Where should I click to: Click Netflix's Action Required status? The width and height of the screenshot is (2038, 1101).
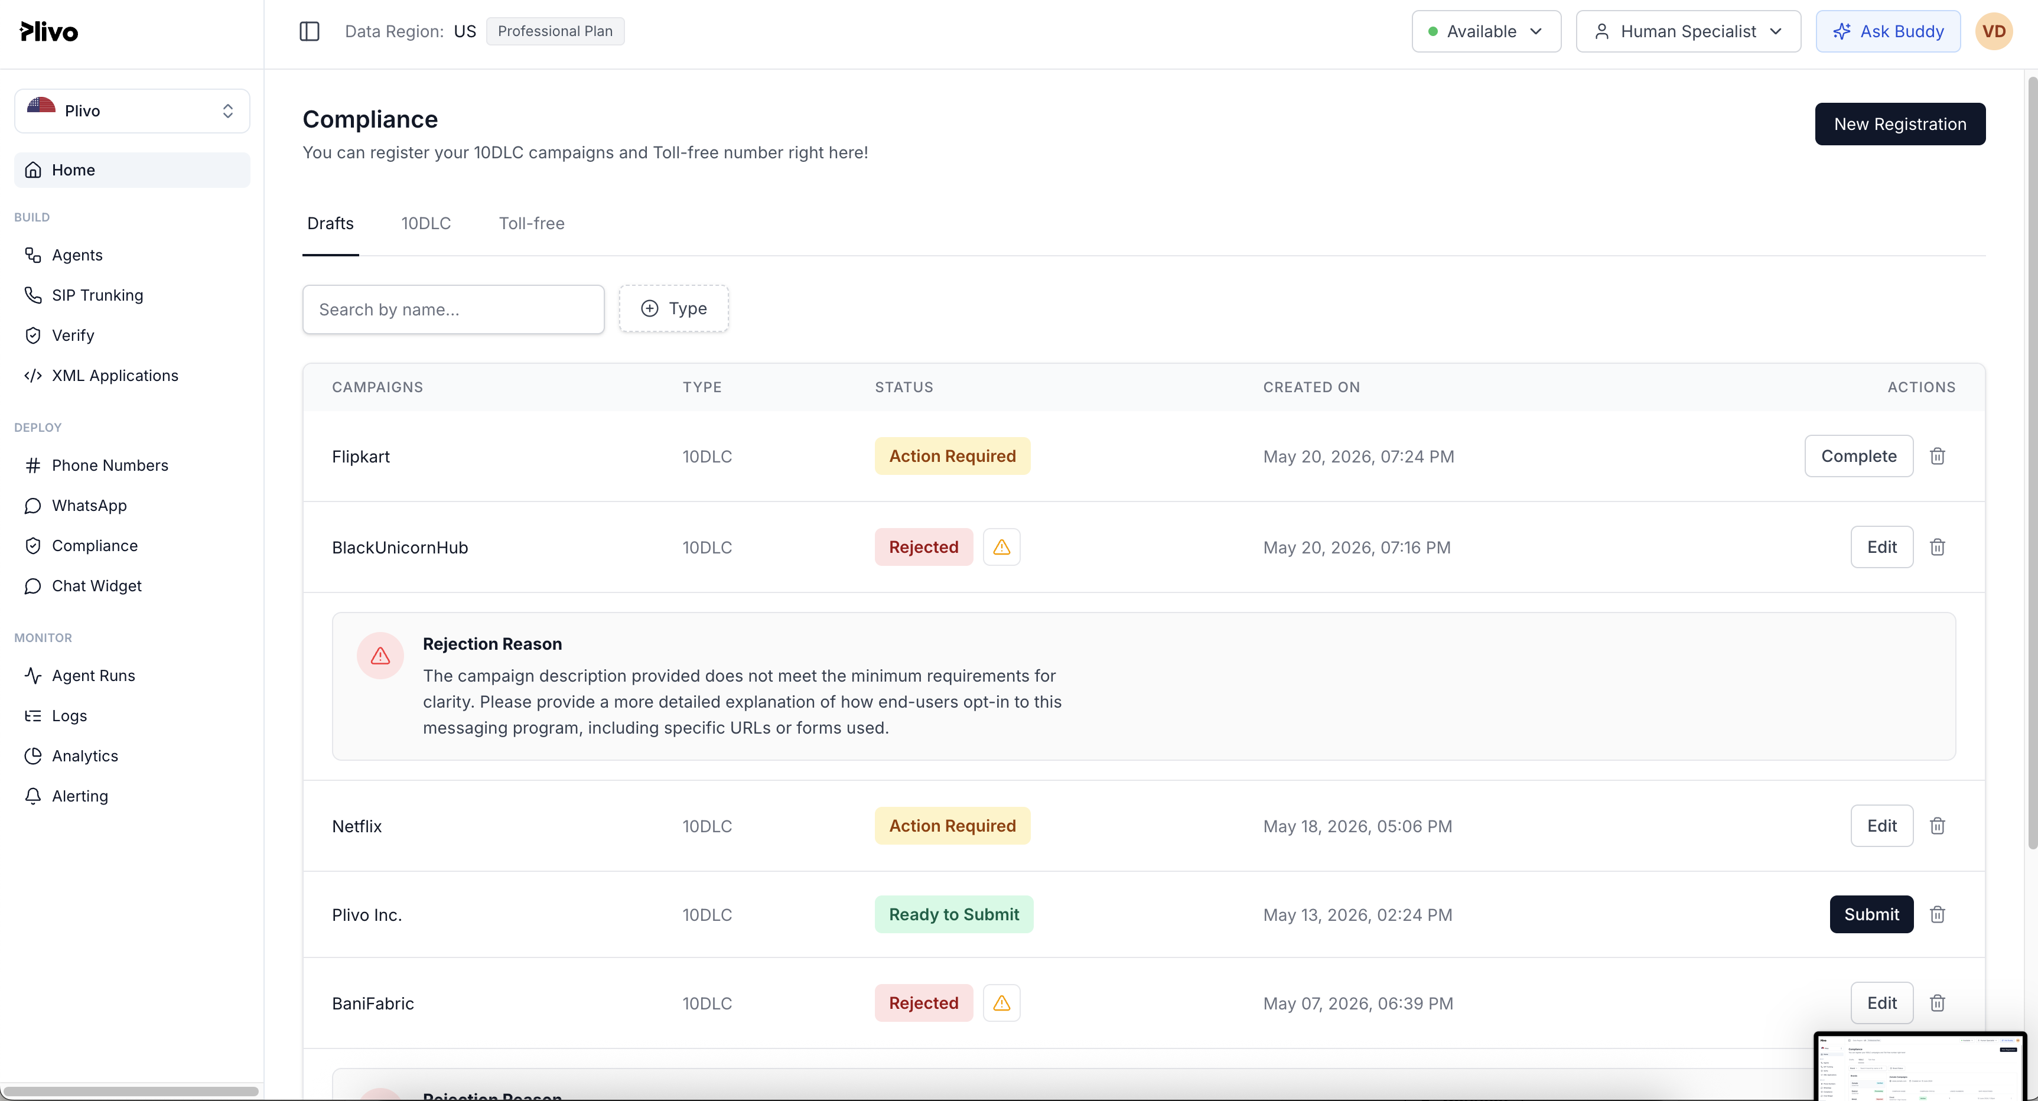(952, 826)
